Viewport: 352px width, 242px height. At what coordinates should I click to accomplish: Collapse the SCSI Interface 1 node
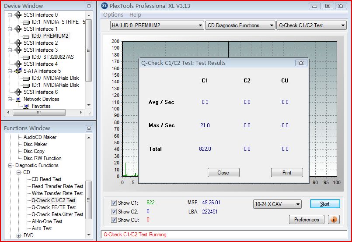pyautogui.click(x=10, y=29)
